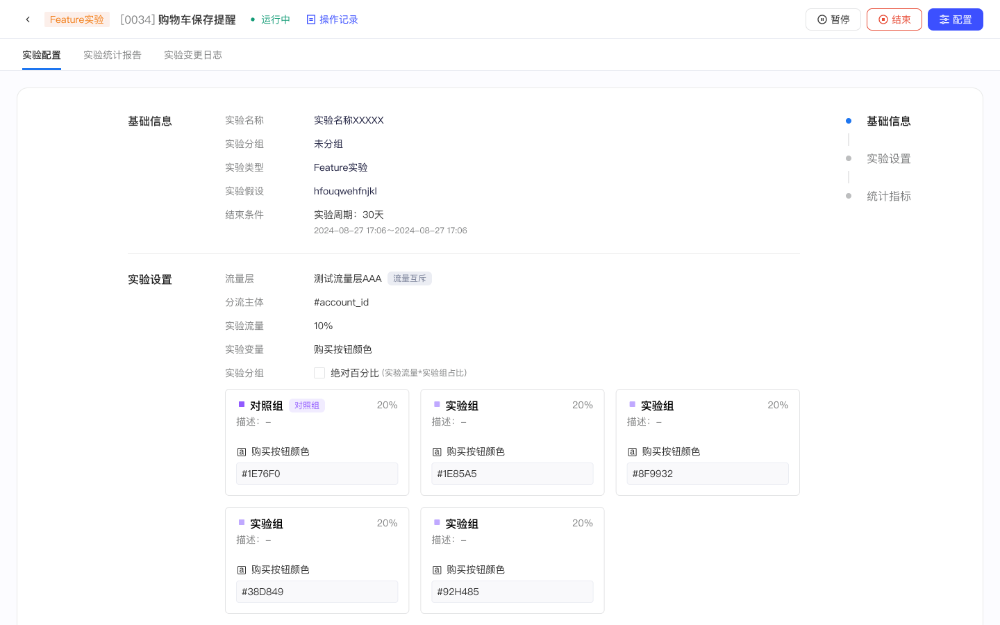The image size is (1000, 625).
Task: Click 实验周期：30天 text
Action: pyautogui.click(x=349, y=215)
